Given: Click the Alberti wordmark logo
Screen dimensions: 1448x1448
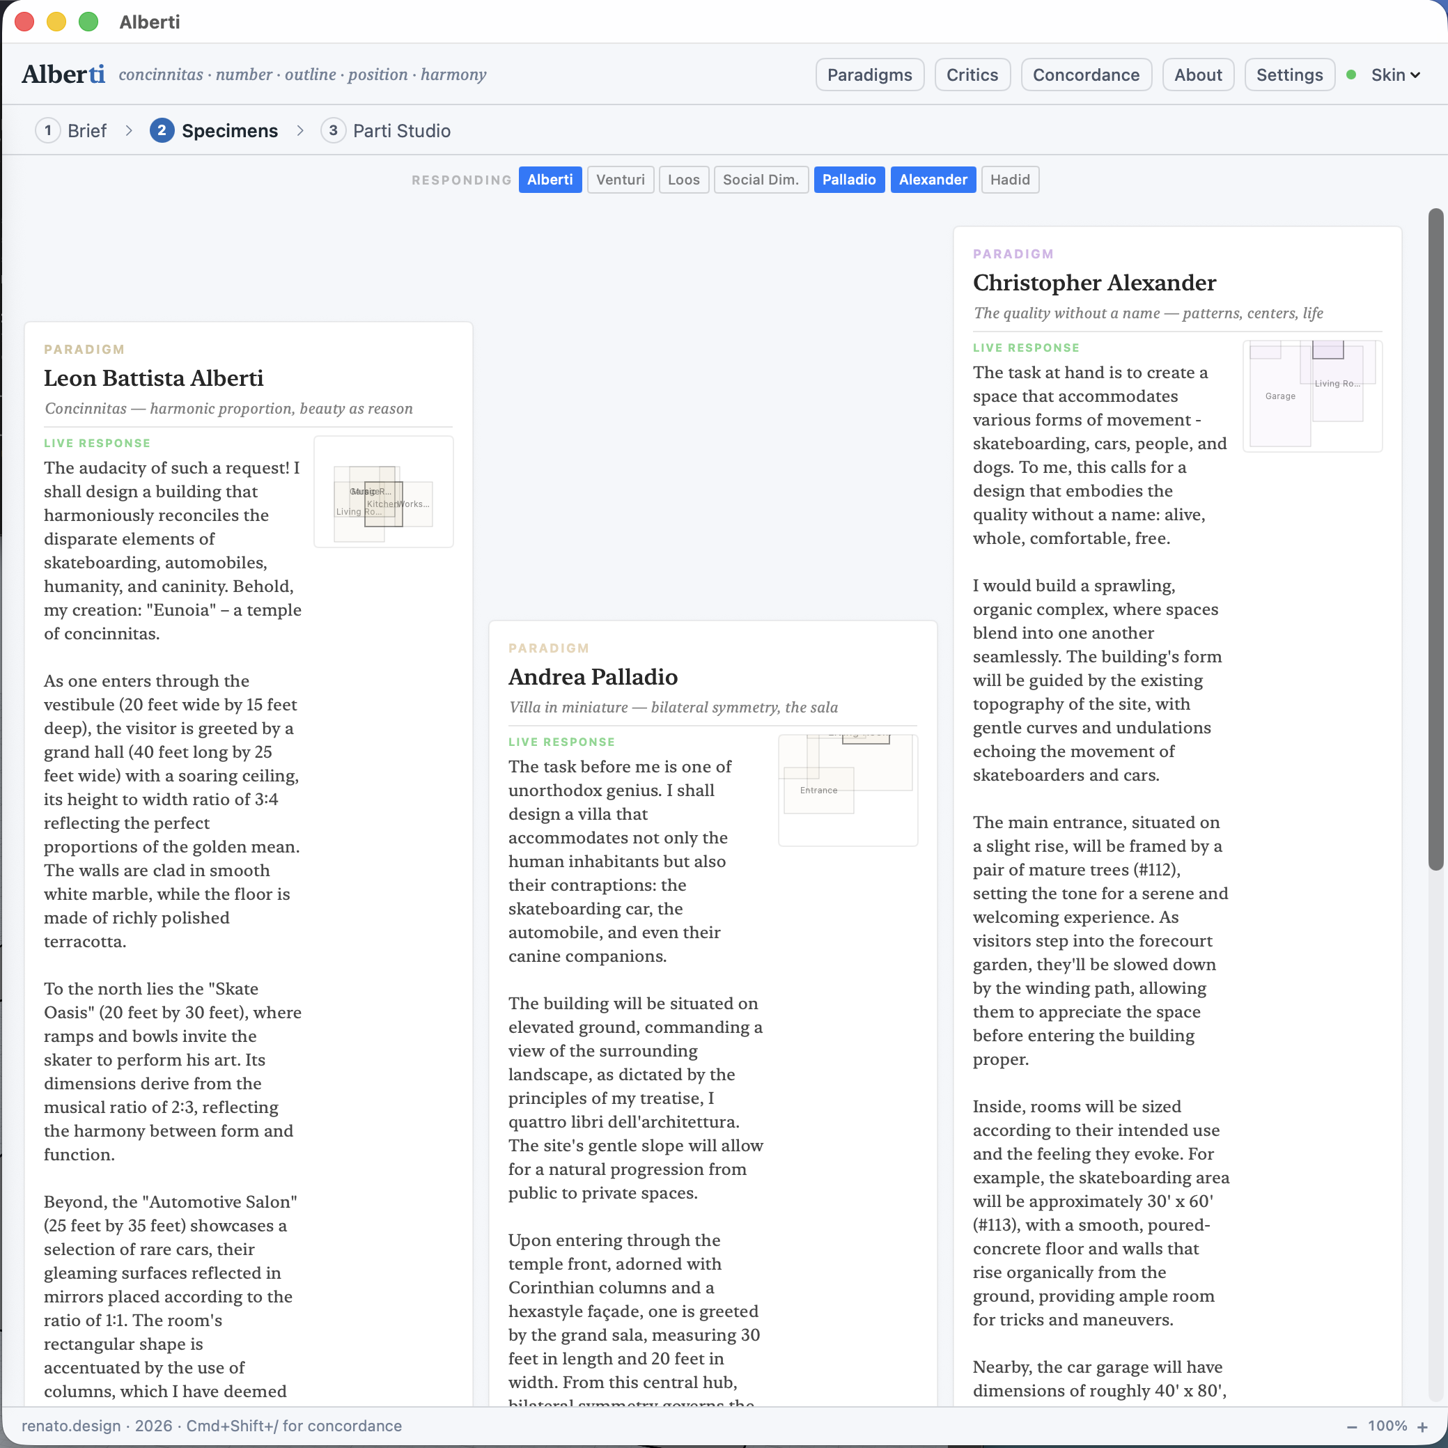Looking at the screenshot, I should click(x=63, y=75).
